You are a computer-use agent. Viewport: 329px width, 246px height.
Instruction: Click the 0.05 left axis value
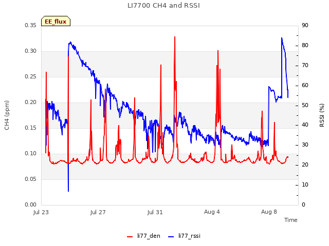[31, 179]
